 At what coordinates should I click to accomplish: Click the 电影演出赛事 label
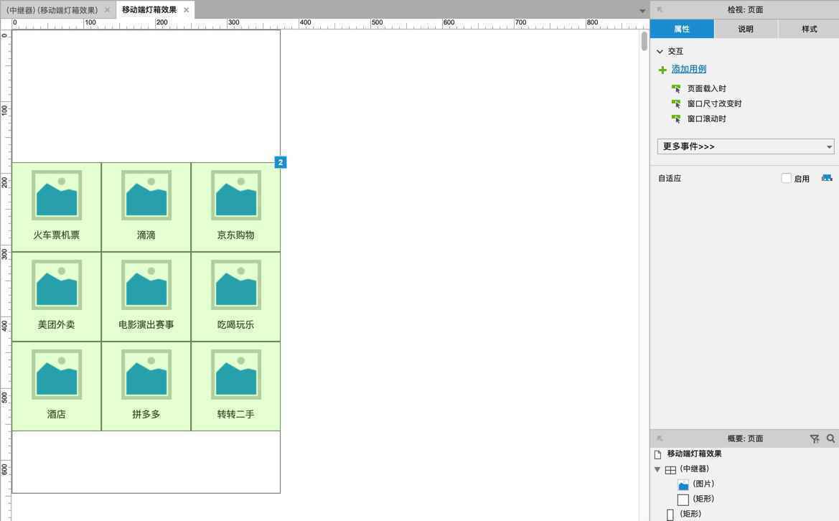pyautogui.click(x=146, y=324)
